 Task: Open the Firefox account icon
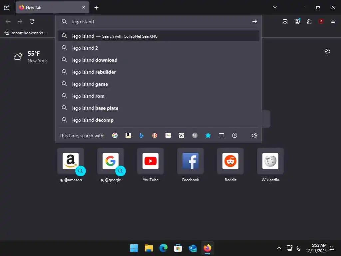(297, 21)
